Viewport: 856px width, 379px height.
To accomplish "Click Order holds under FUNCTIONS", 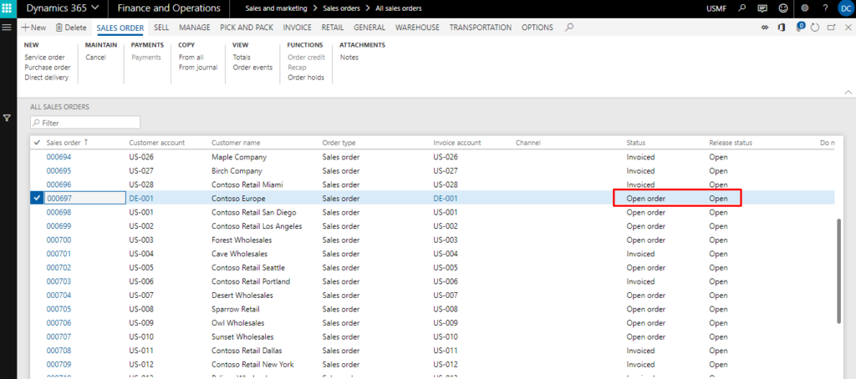I will point(306,78).
